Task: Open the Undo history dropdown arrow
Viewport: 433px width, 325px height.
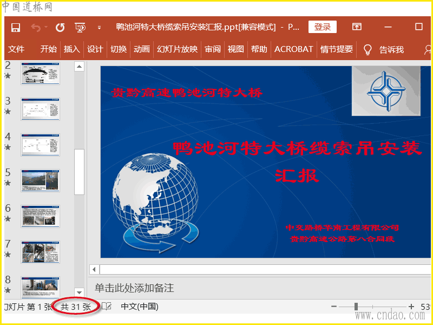Action: (x=46, y=27)
